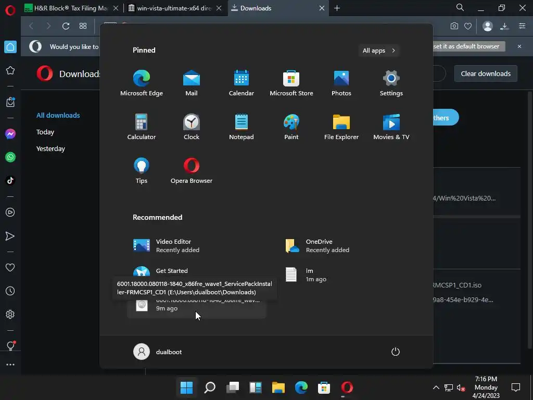This screenshot has width=533, height=400.
Task: Open the Calendar app
Action: 242,83
